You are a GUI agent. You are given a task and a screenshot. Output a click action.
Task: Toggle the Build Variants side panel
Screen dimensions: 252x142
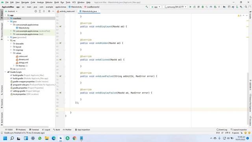click(x=2, y=119)
